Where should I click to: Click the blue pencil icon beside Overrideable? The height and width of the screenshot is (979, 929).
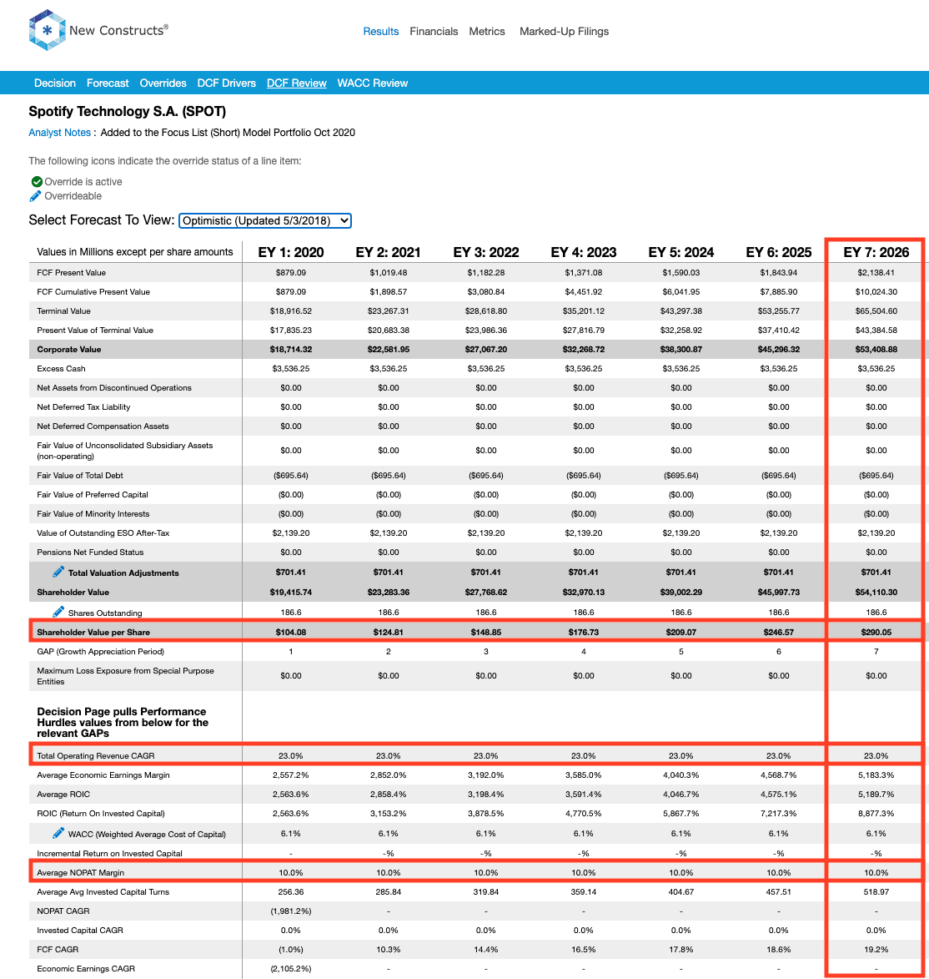[36, 196]
